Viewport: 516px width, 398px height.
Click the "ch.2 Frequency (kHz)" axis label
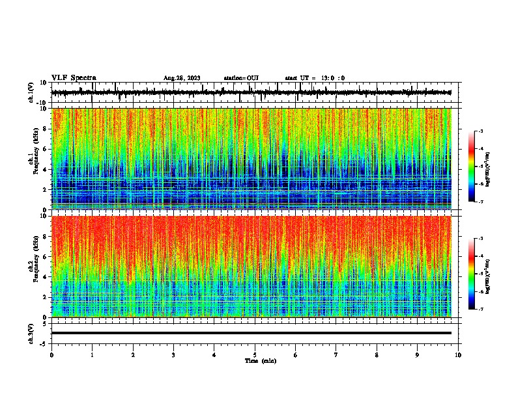(x=34, y=259)
